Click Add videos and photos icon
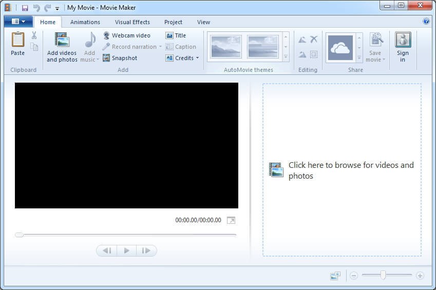The image size is (436, 290). [x=62, y=39]
